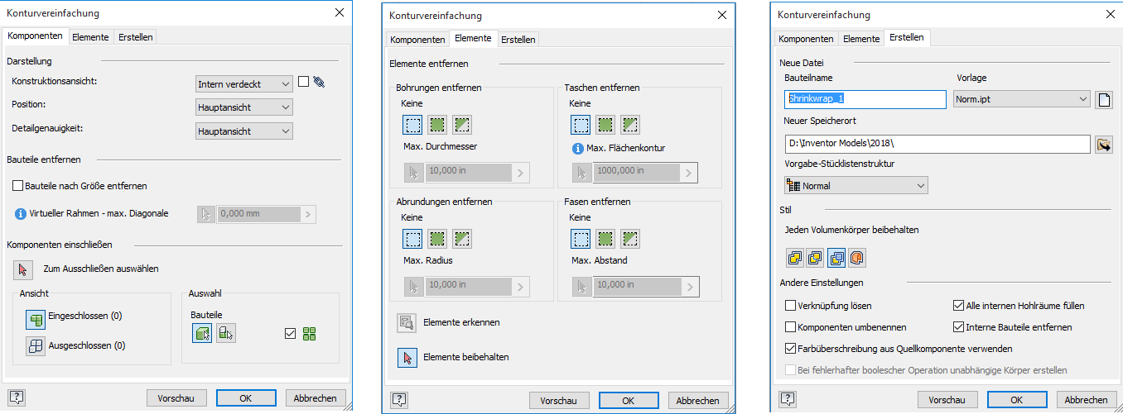Click info icon beside Virtueller Rahmen label

click(x=22, y=213)
